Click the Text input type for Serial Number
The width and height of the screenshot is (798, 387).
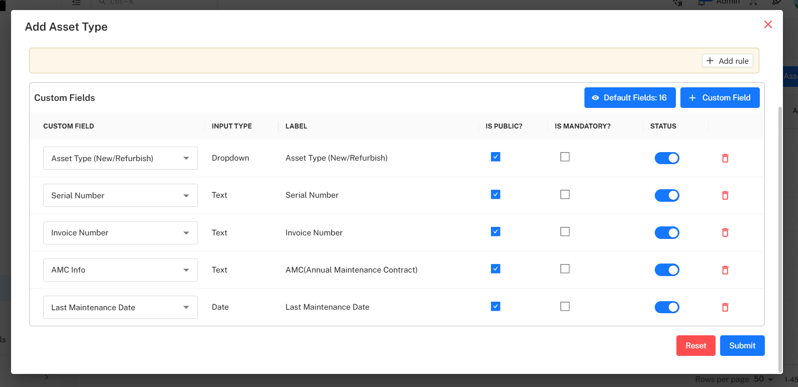pyautogui.click(x=220, y=195)
